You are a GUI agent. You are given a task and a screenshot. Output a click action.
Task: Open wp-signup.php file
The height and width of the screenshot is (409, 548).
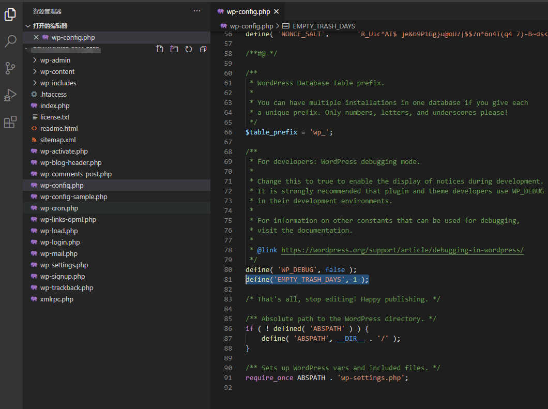coord(117,276)
